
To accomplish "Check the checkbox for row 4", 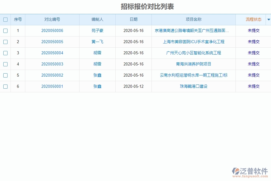I will 5,64.
